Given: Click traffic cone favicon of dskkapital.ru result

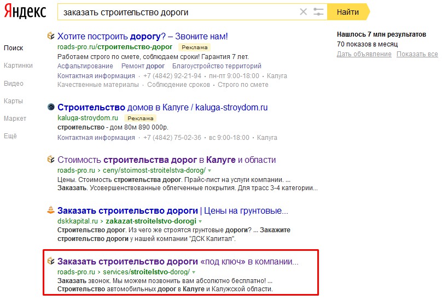Looking at the screenshot, I should [51, 210].
